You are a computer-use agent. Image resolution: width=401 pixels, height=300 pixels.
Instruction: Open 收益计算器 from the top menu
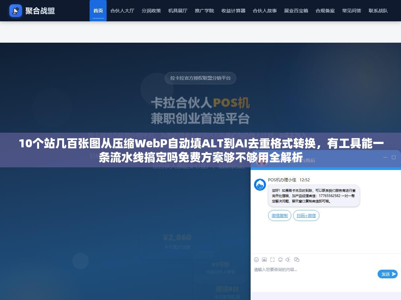(233, 11)
